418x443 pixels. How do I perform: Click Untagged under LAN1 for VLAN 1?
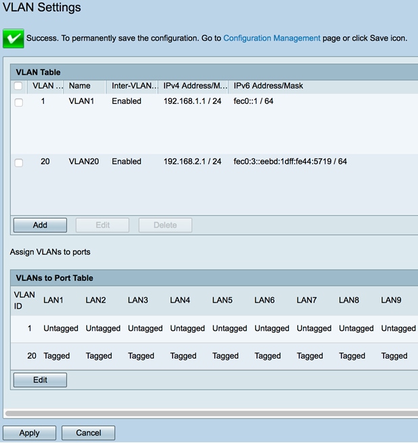coord(61,329)
